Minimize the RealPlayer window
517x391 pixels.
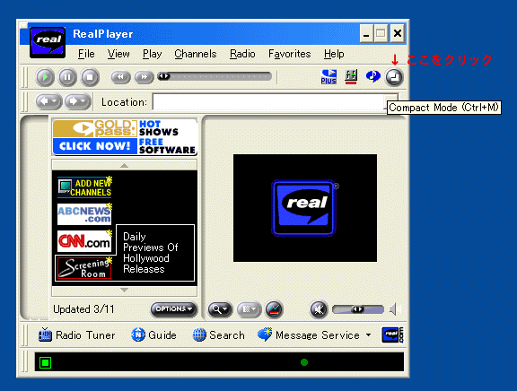[366, 33]
